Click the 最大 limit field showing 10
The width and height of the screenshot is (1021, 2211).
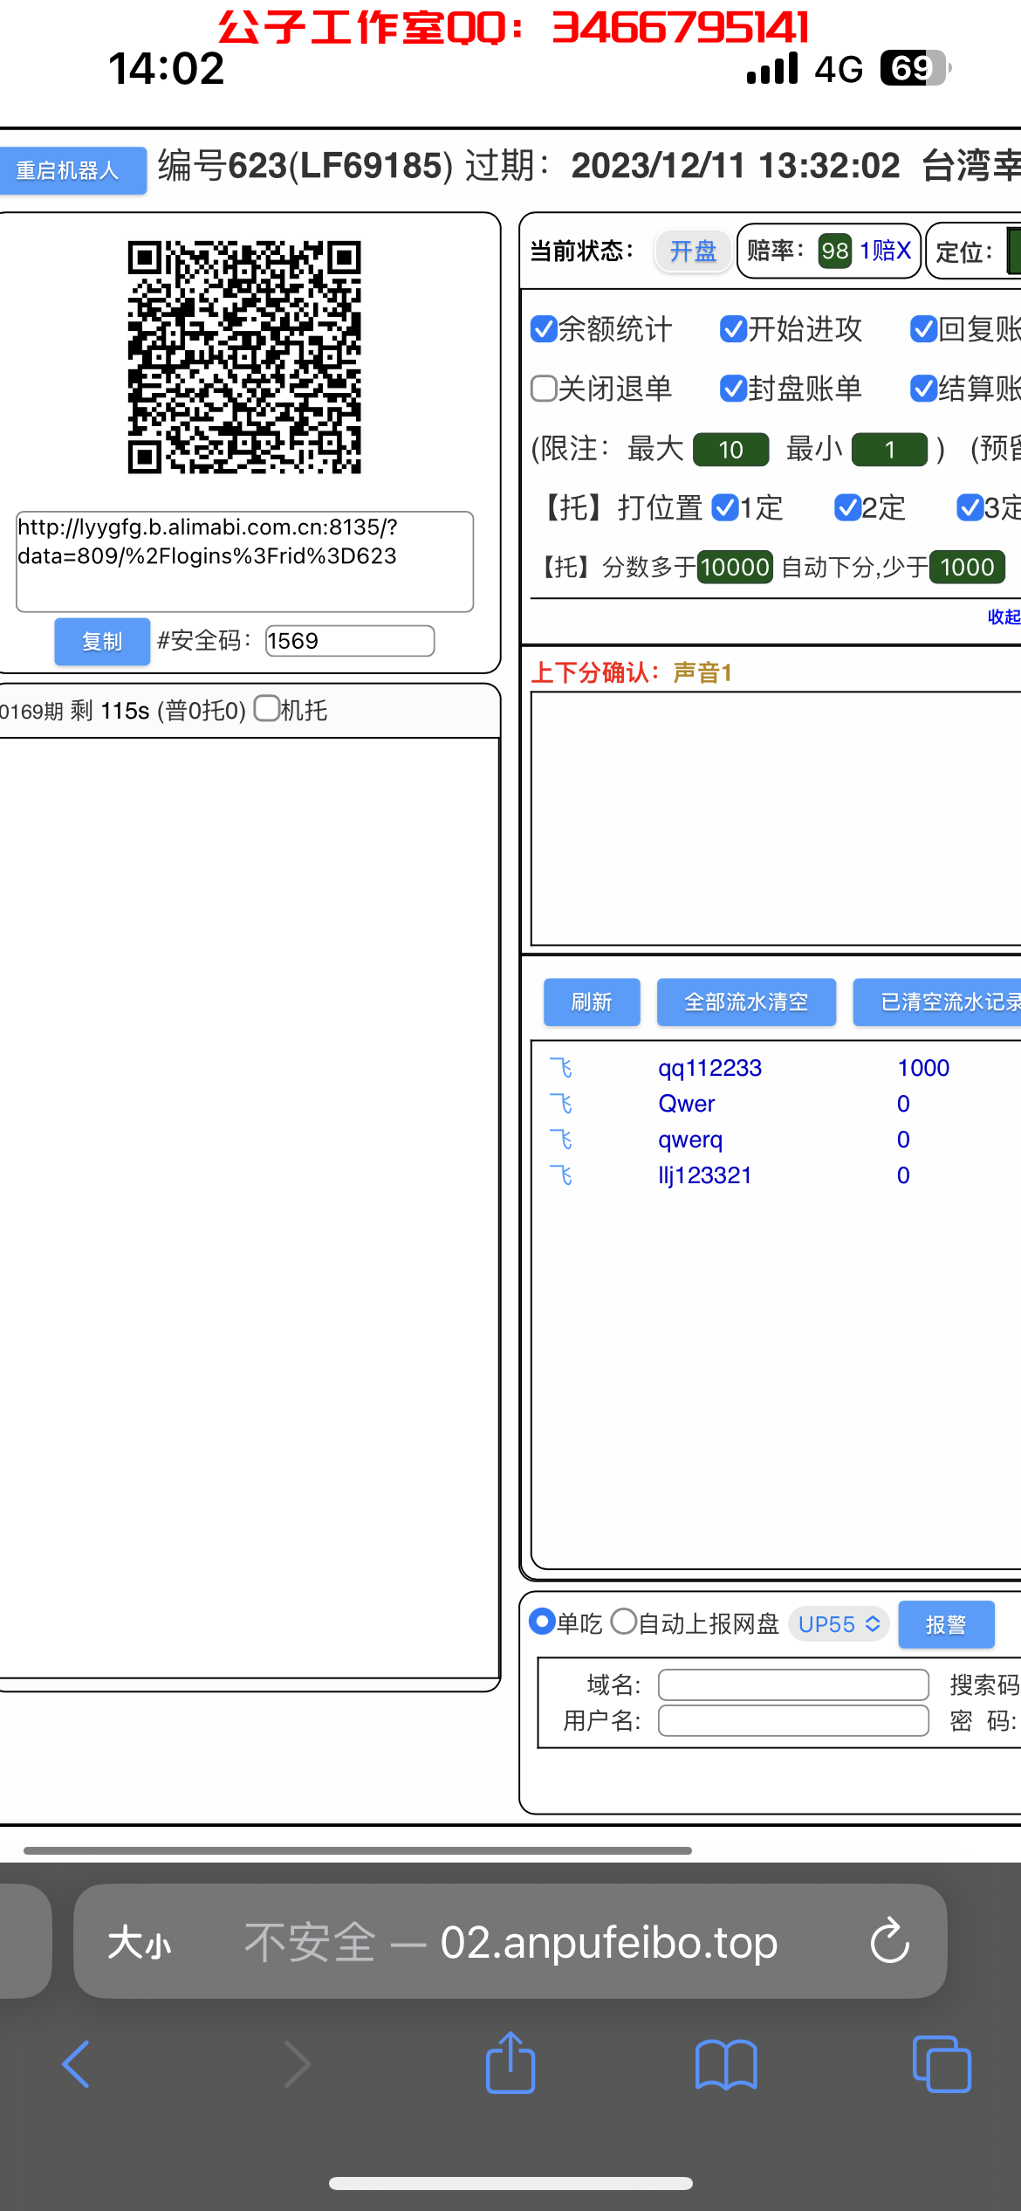tap(731, 450)
